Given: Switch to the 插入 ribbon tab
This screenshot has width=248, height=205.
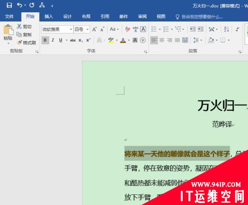Looking at the screenshot, I should click(x=49, y=16).
